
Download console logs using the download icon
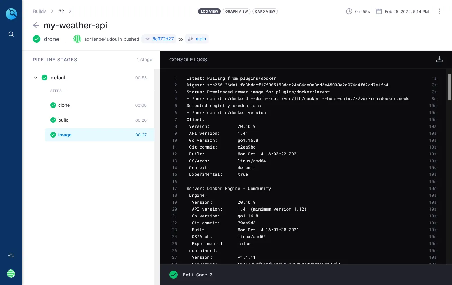coord(439,59)
